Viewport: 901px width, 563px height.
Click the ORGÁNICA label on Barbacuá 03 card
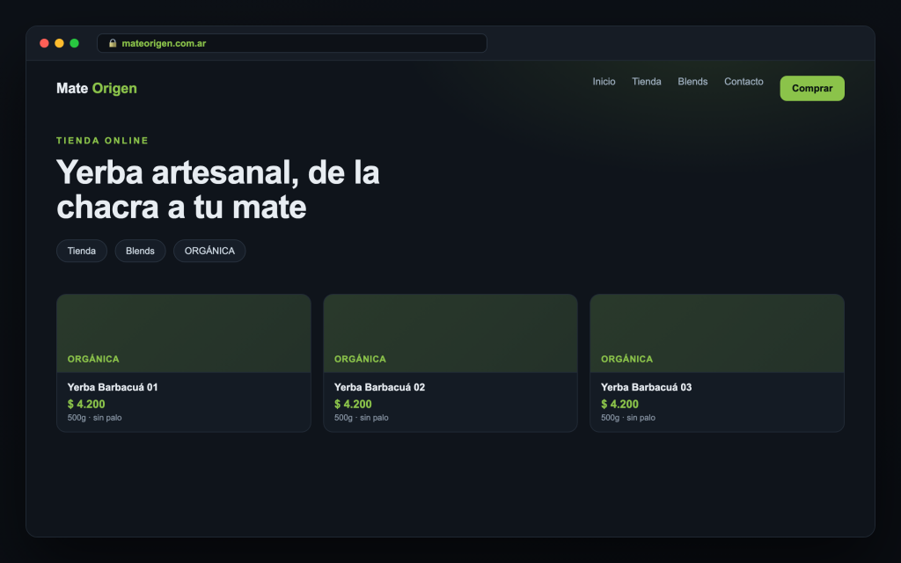pos(626,359)
